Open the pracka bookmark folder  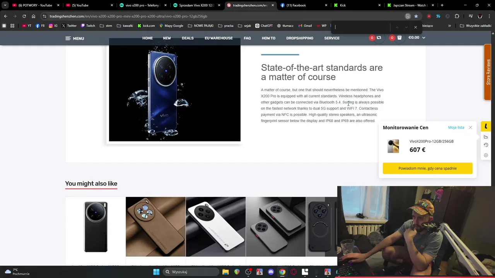pos(226,26)
